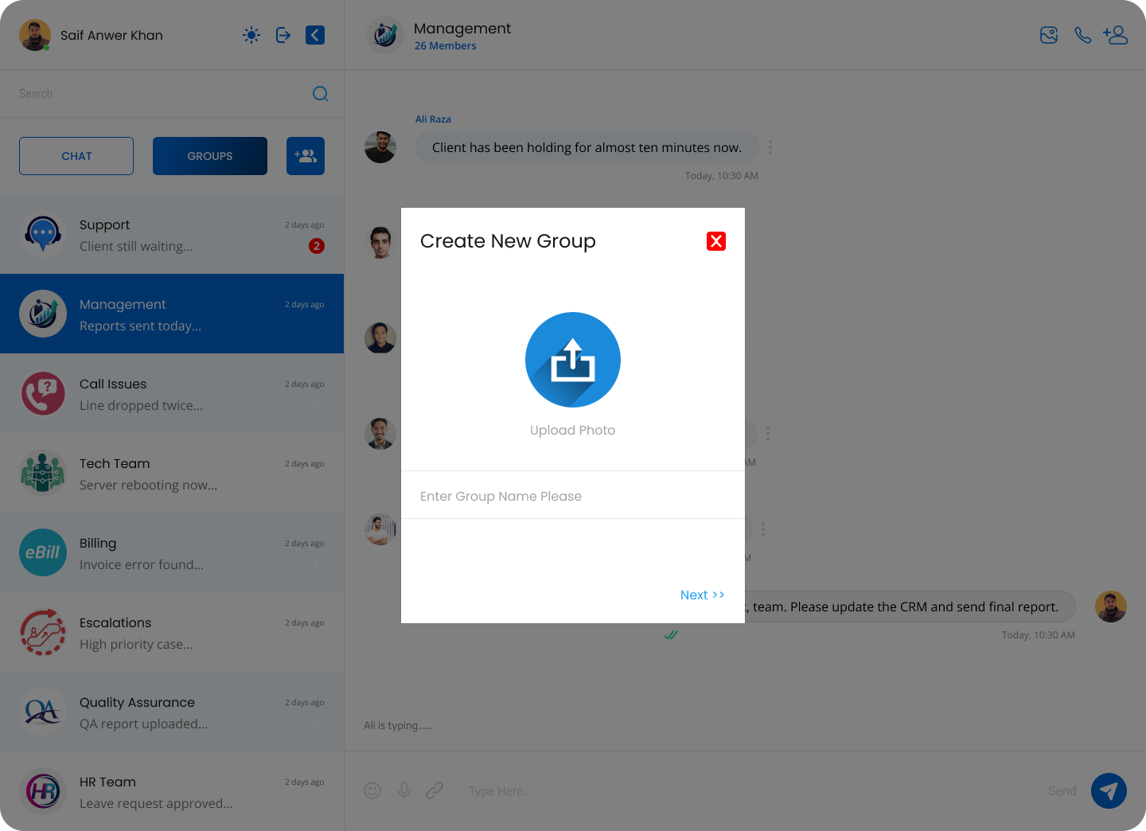Start a call with phone icon
This screenshot has width=1146, height=831.
click(1082, 35)
